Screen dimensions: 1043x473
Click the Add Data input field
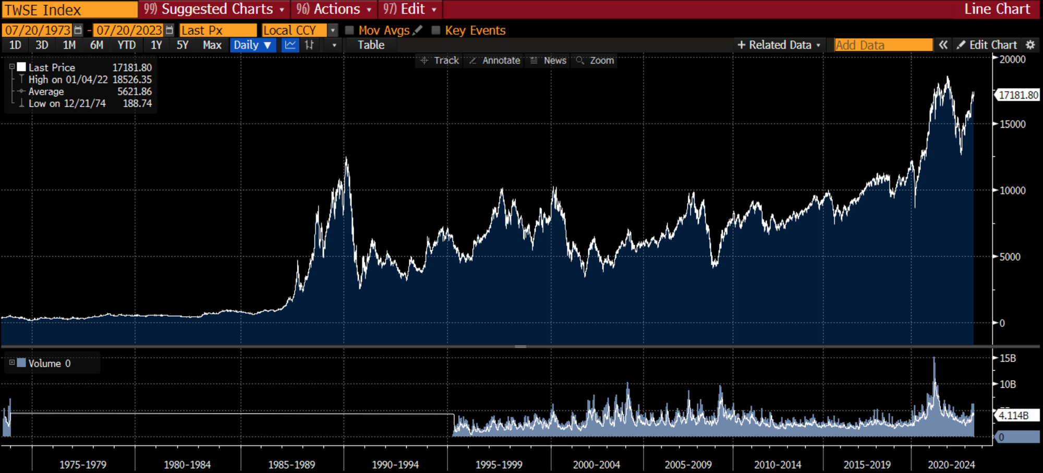pyautogui.click(x=883, y=45)
